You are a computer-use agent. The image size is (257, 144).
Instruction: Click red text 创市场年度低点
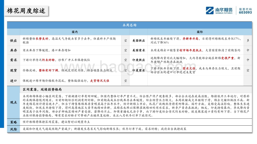pos(191,50)
